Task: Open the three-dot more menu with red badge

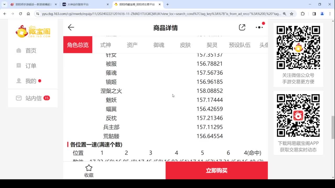Action: click(x=259, y=27)
